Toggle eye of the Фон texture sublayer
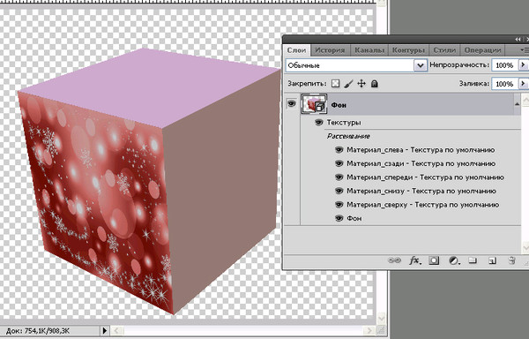529x339 pixels. point(339,218)
